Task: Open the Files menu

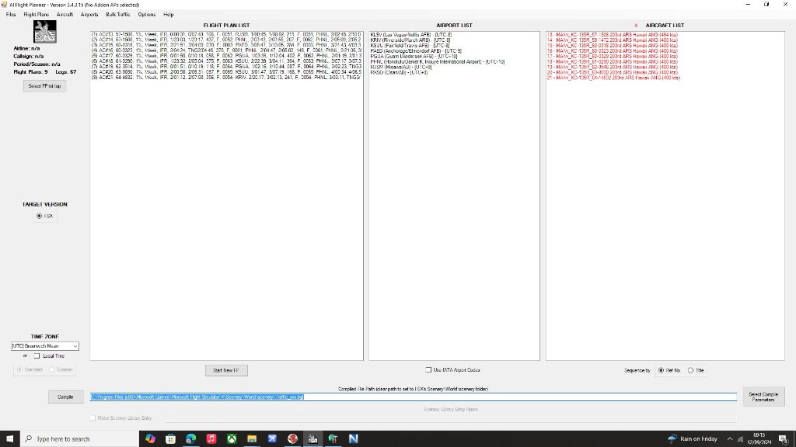Action: click(11, 15)
